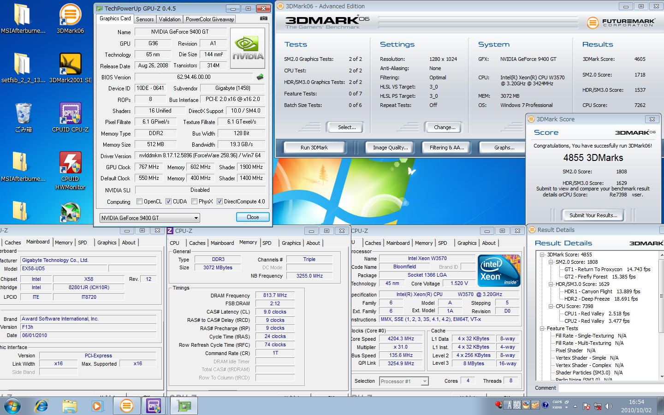Image resolution: width=664 pixels, height=415 pixels.
Task: Toggle the DirectCompute 4.0 checkbox
Action: (219, 202)
